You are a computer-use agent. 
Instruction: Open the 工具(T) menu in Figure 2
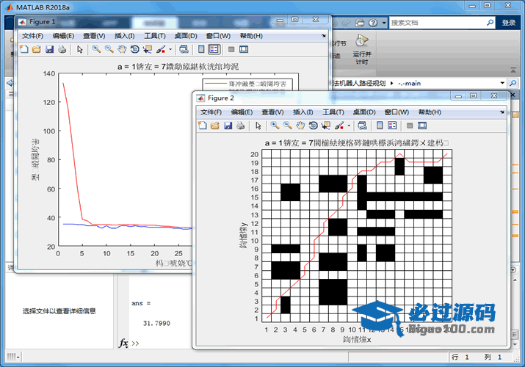[333, 112]
